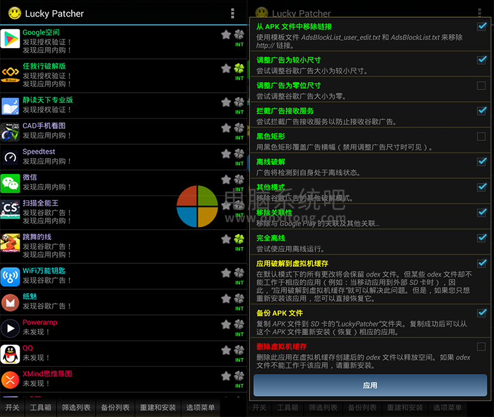Screen dimensions: 494x417
Task: Click the clover icon for Google空间
Action: [x=239, y=34]
